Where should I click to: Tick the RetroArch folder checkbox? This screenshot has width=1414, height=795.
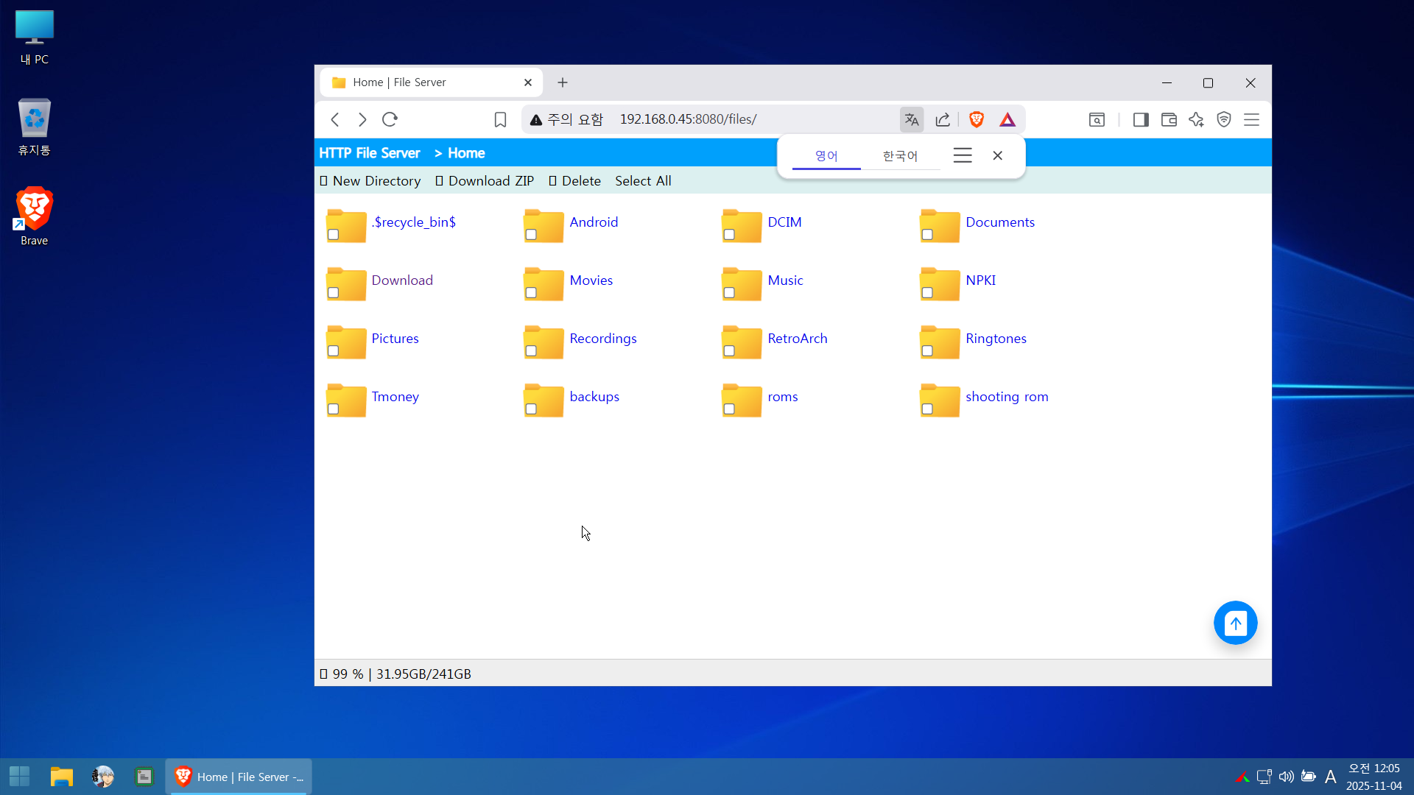coord(729,351)
